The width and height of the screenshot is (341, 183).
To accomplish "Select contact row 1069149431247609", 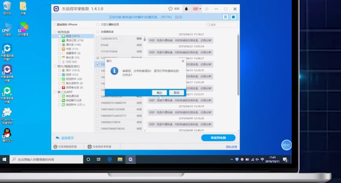I will [x=119, y=109].
